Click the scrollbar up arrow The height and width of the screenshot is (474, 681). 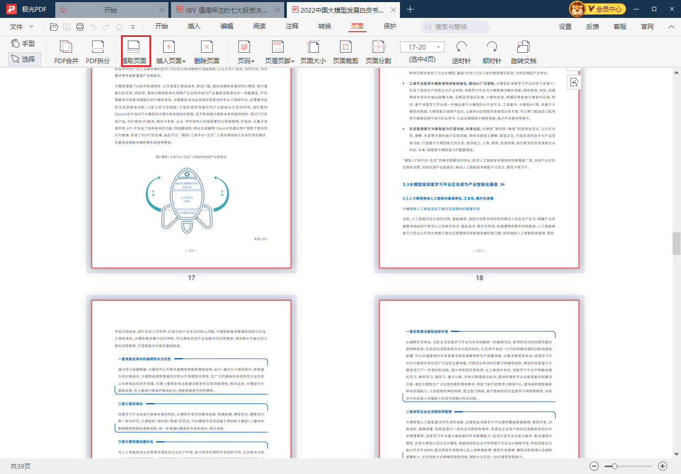tap(676, 72)
